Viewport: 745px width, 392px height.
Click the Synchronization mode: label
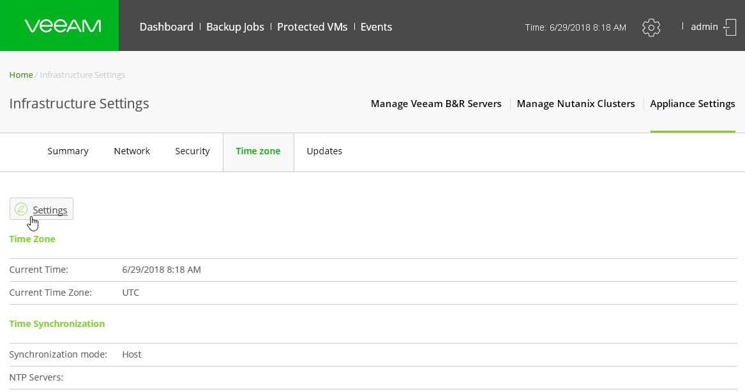pyautogui.click(x=58, y=354)
